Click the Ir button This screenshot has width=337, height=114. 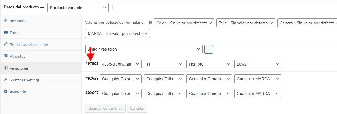209,49
